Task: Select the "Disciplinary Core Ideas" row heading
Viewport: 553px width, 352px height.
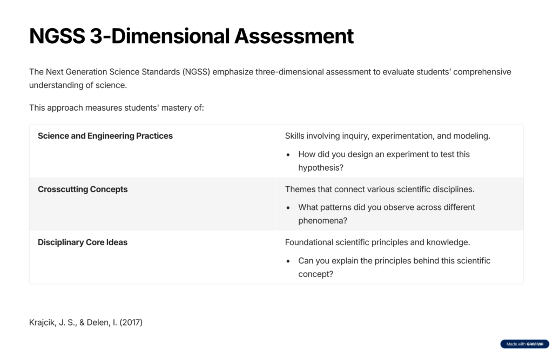Action: pyautogui.click(x=83, y=242)
